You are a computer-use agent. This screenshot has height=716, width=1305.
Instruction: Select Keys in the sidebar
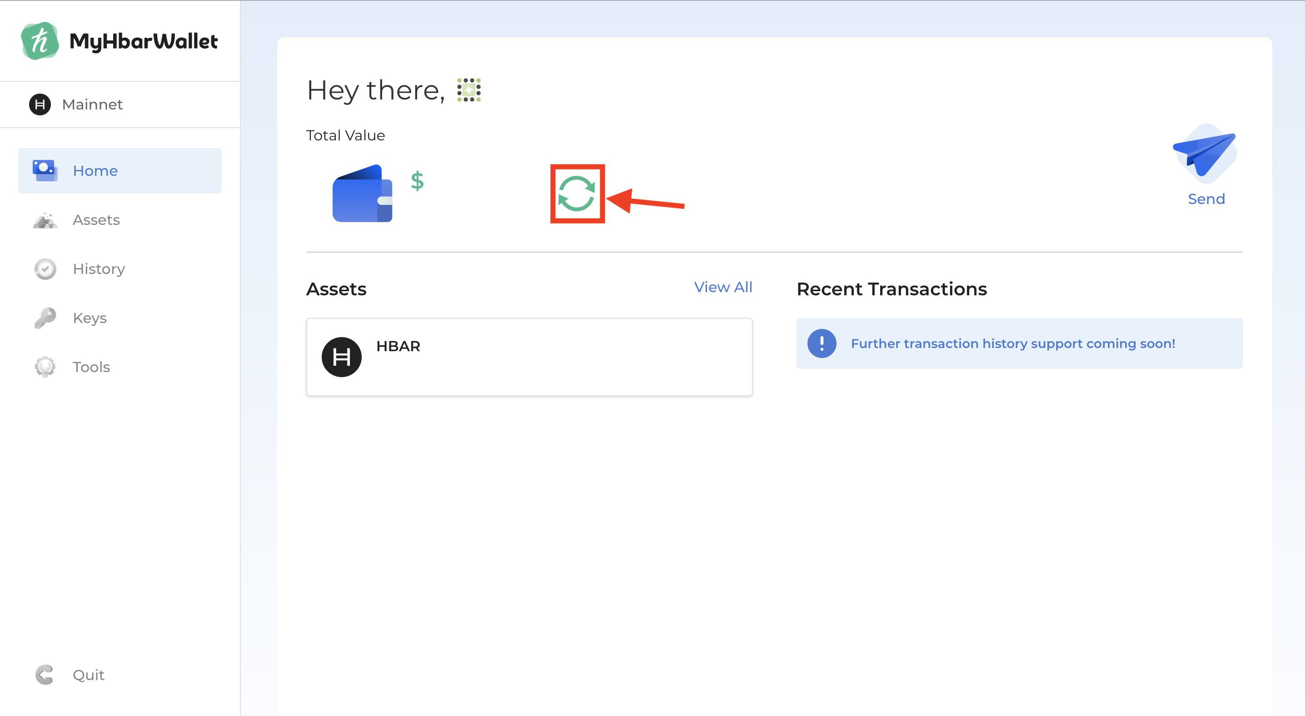[89, 318]
